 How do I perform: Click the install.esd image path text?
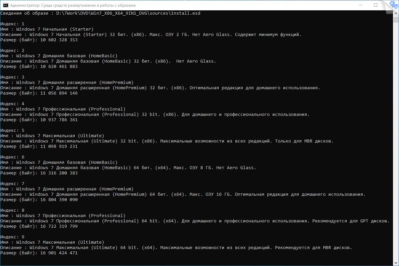click(128, 13)
